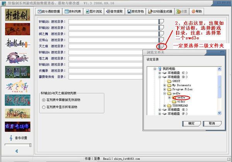This screenshot has height=162, width=232.
Task: Select 本地磁盘 (C:) drive
Action: (x=177, y=73)
